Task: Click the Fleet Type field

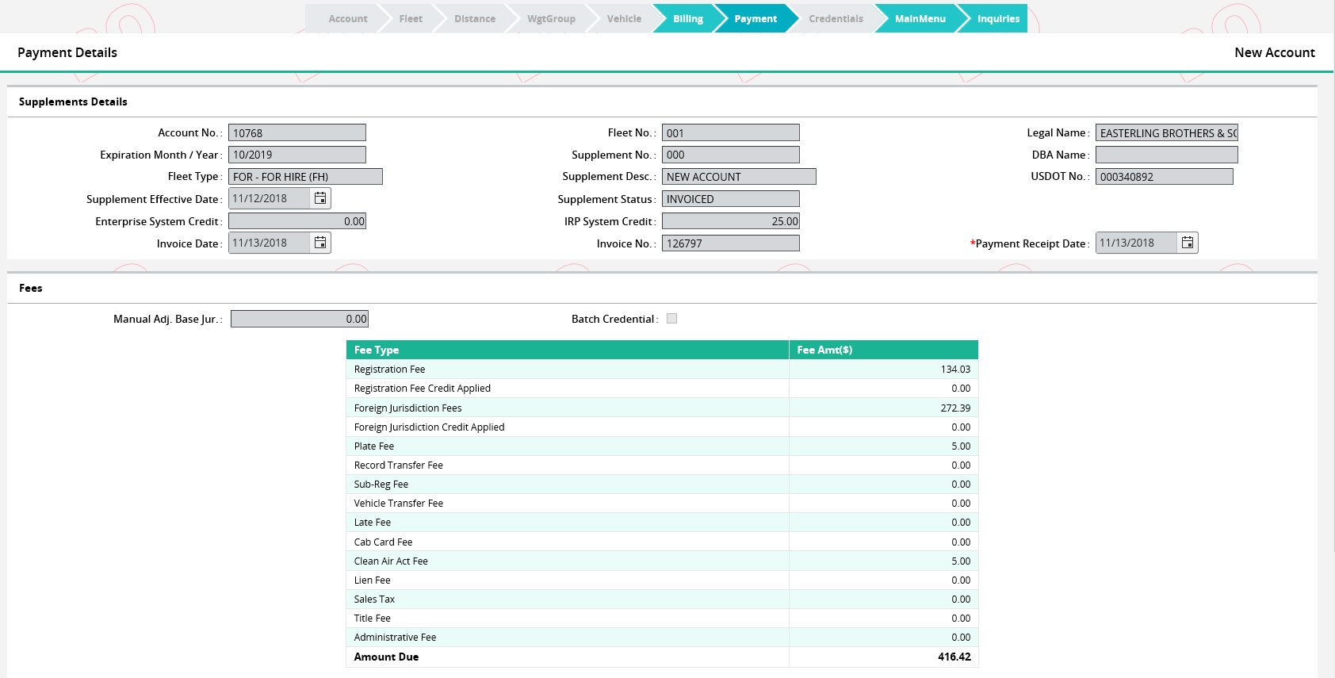Action: [x=305, y=177]
